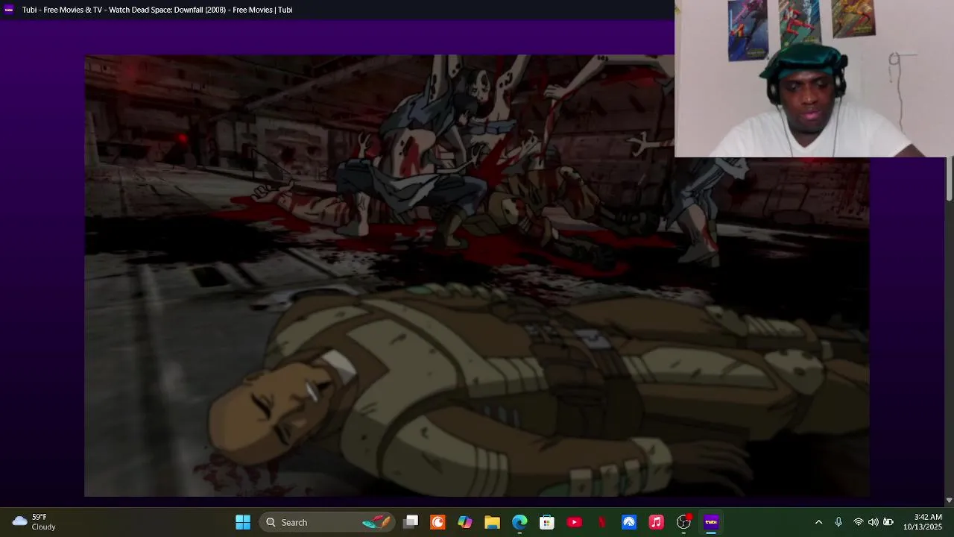Open the clock showing 3:42 AM

point(923,522)
